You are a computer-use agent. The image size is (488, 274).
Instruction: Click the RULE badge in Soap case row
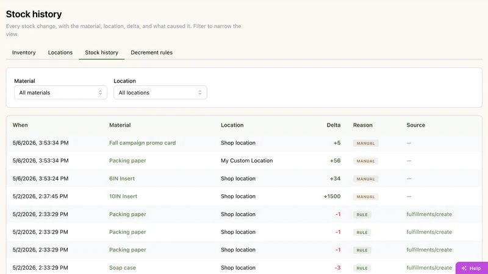coord(362,268)
